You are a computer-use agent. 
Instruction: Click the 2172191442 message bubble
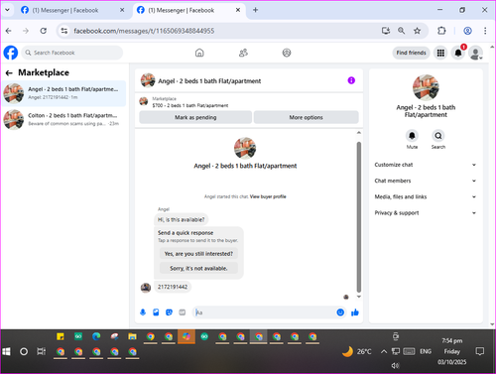pos(173,287)
